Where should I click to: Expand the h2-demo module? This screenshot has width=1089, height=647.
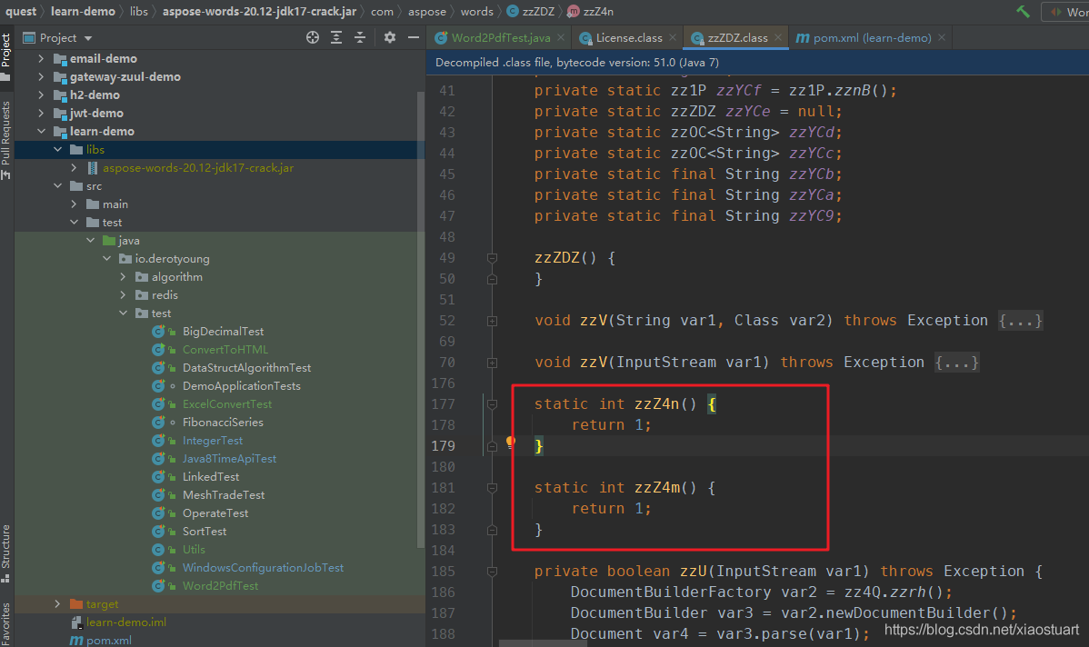tap(41, 95)
